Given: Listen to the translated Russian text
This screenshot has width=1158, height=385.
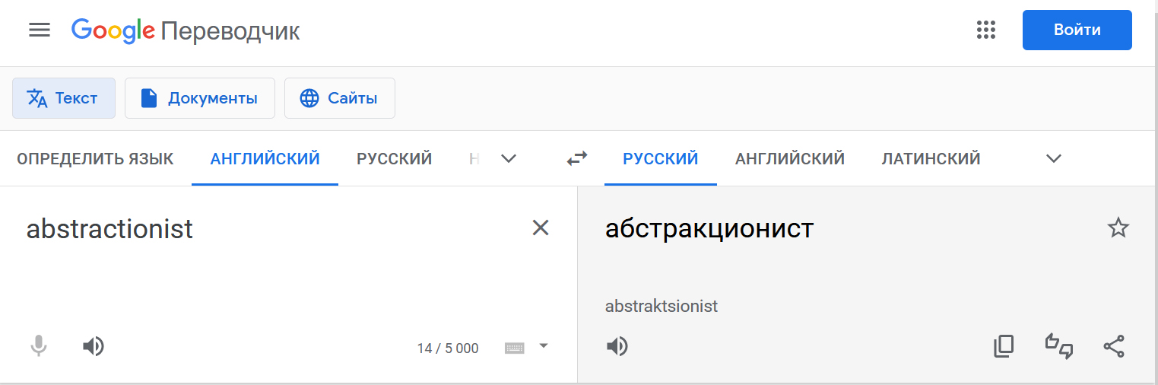Looking at the screenshot, I should [617, 347].
